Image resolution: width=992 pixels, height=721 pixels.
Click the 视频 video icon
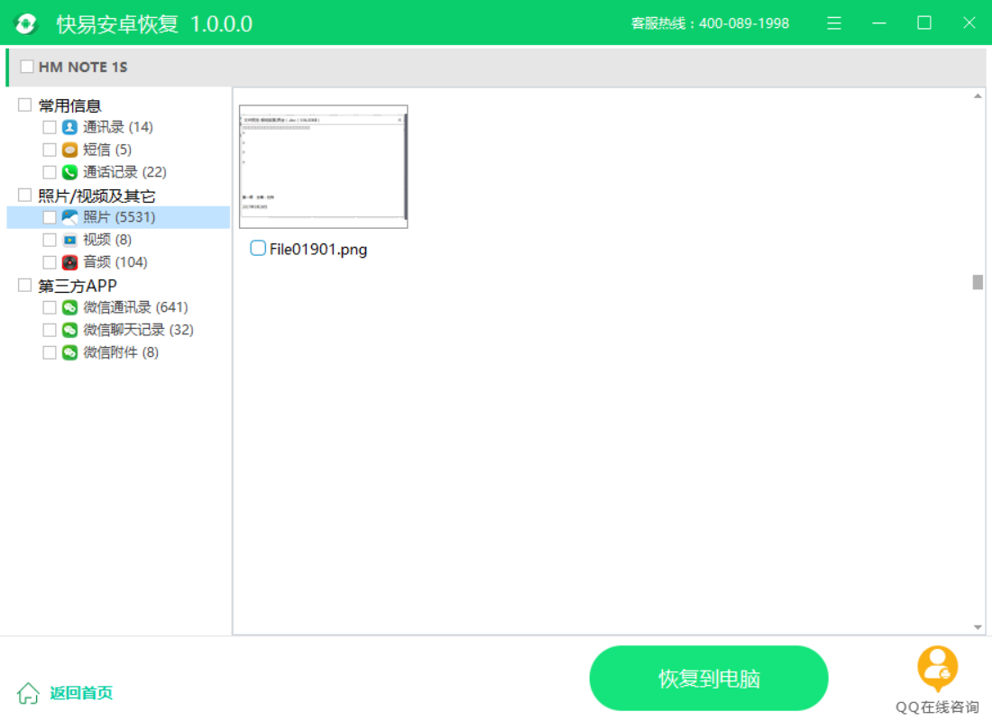[x=69, y=240]
